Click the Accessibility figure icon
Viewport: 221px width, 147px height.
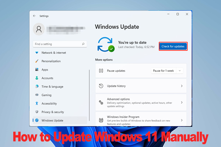coord(37,103)
